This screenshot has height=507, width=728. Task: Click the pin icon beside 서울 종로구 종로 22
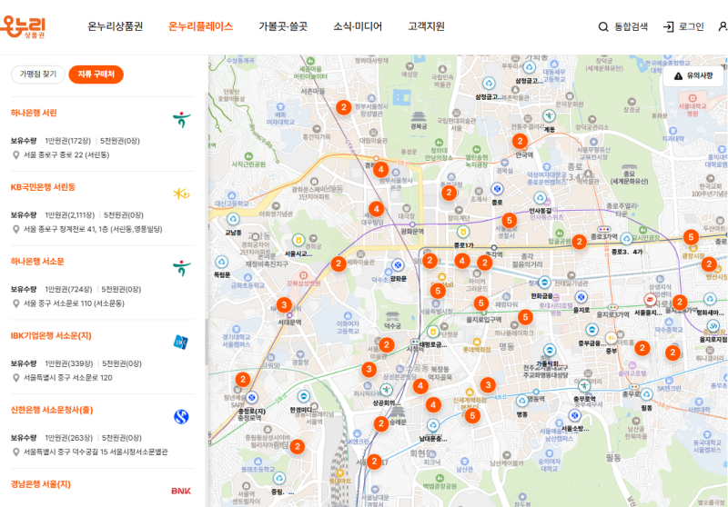pos(15,154)
